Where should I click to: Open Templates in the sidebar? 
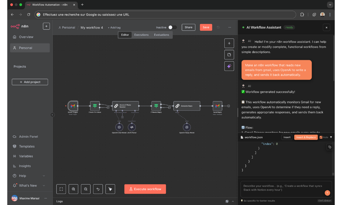click(30, 146)
